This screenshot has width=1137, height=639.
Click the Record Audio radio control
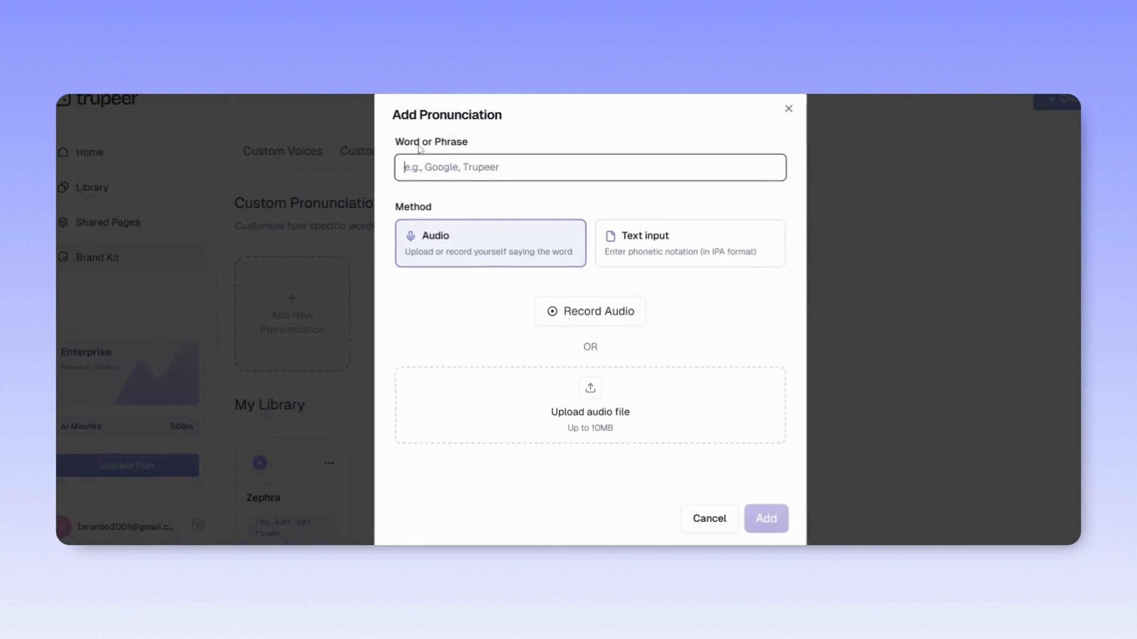(x=552, y=311)
